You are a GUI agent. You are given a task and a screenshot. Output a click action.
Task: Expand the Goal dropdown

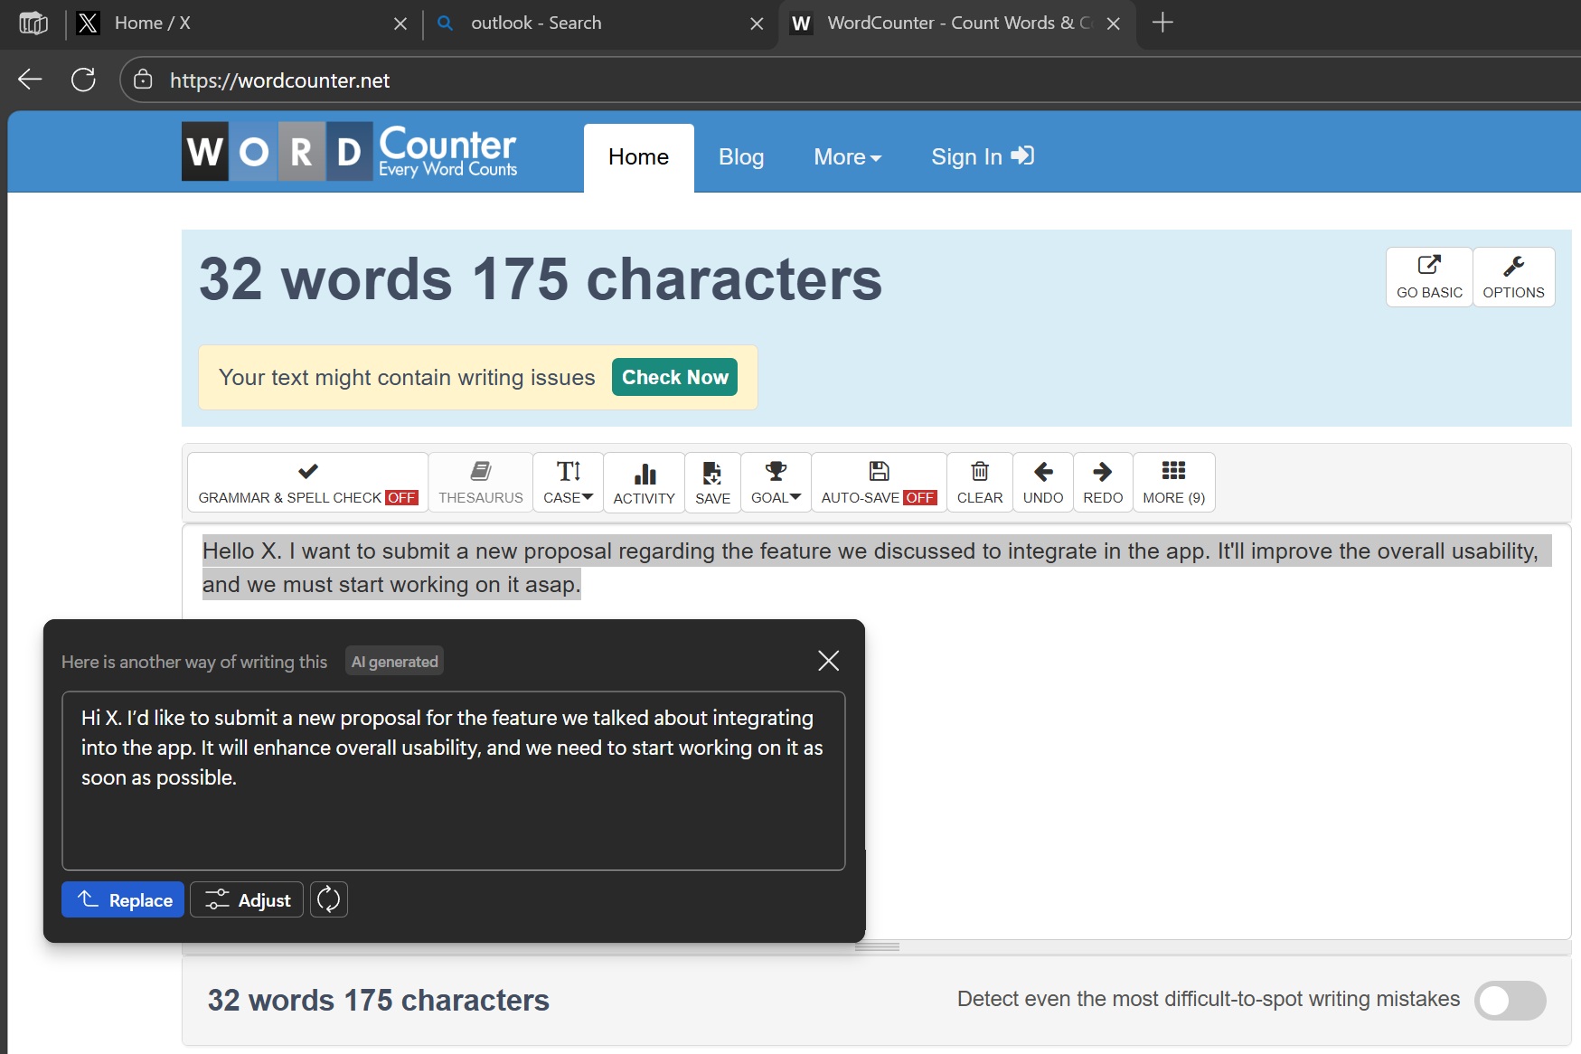(x=776, y=483)
